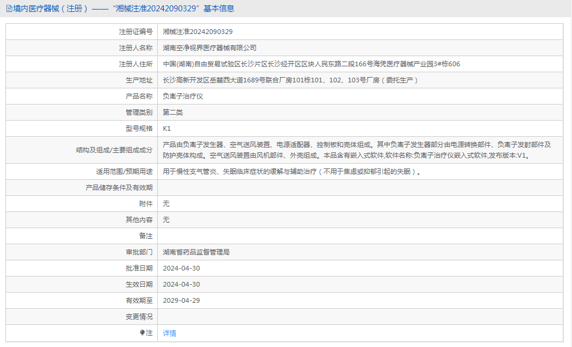Click the 有效期至 field label
The image size is (572, 347).
[x=139, y=300]
